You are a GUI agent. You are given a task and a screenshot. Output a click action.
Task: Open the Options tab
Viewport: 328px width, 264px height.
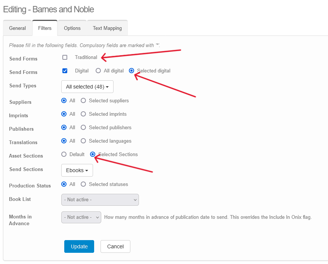click(x=72, y=28)
